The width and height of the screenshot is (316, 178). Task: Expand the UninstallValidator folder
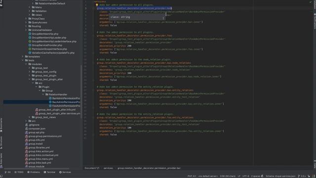tap(26, 30)
